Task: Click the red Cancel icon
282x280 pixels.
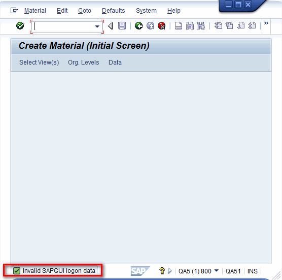Action: point(161,26)
